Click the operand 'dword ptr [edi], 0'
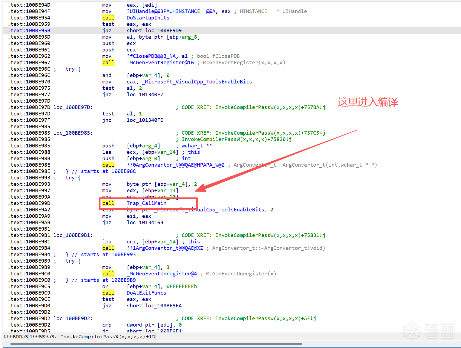The width and height of the screenshot is (461, 348). (x=154, y=325)
